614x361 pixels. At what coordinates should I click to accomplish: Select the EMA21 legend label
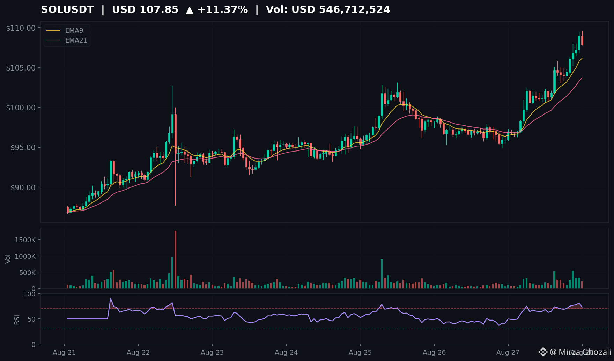(x=76, y=40)
